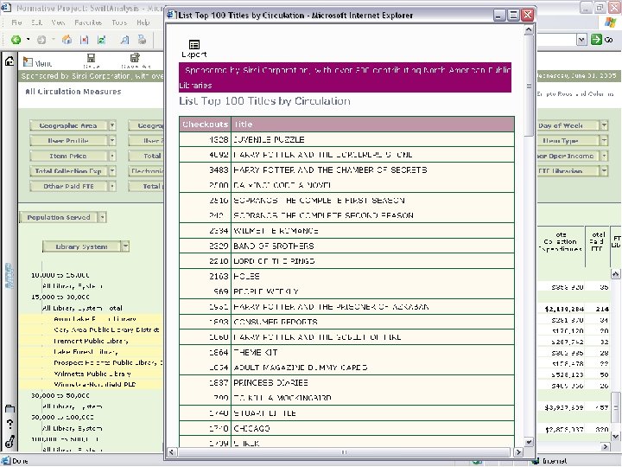
Task: Click the browser Back arrow button
Action: tap(16, 40)
